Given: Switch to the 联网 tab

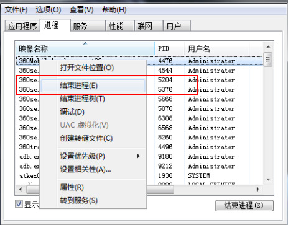Looking at the screenshot, I should click(x=149, y=26).
